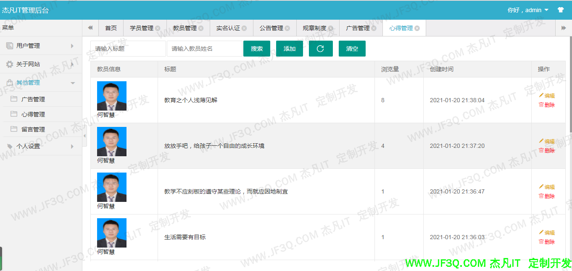Click the 编辑 pencil icon on first row
The image size is (572, 271).
(x=541, y=95)
